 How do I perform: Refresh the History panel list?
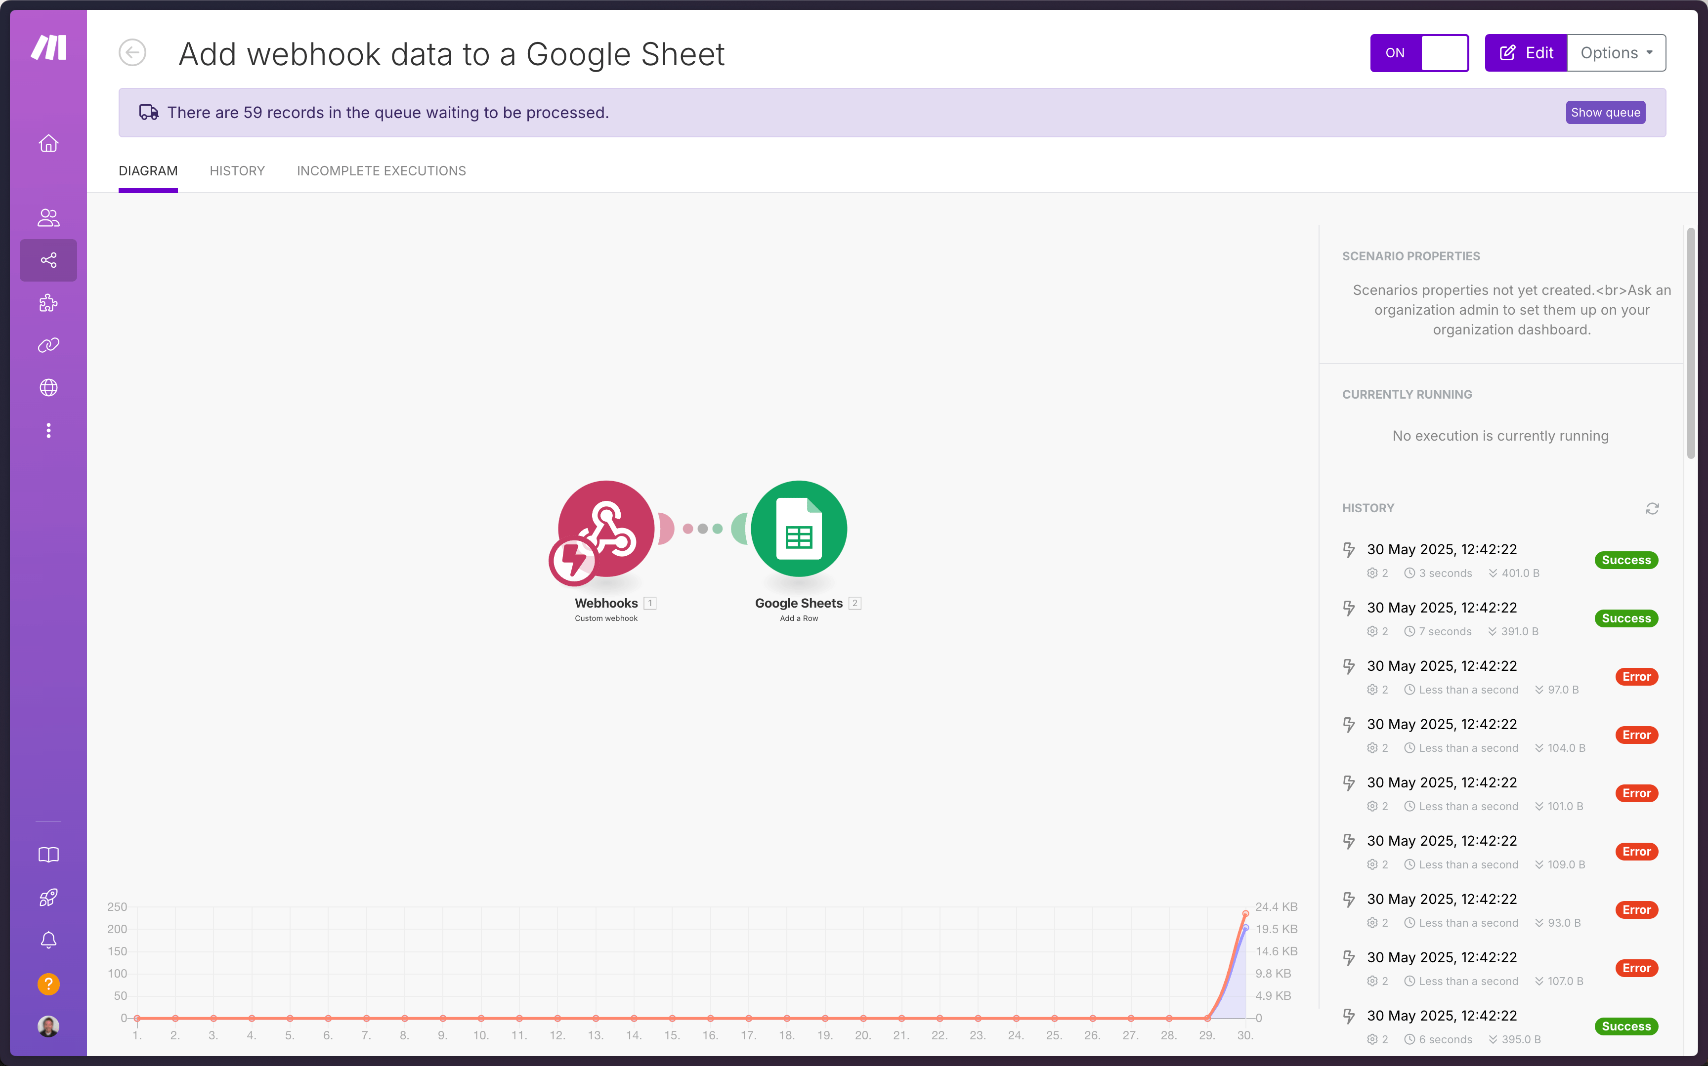click(x=1652, y=508)
